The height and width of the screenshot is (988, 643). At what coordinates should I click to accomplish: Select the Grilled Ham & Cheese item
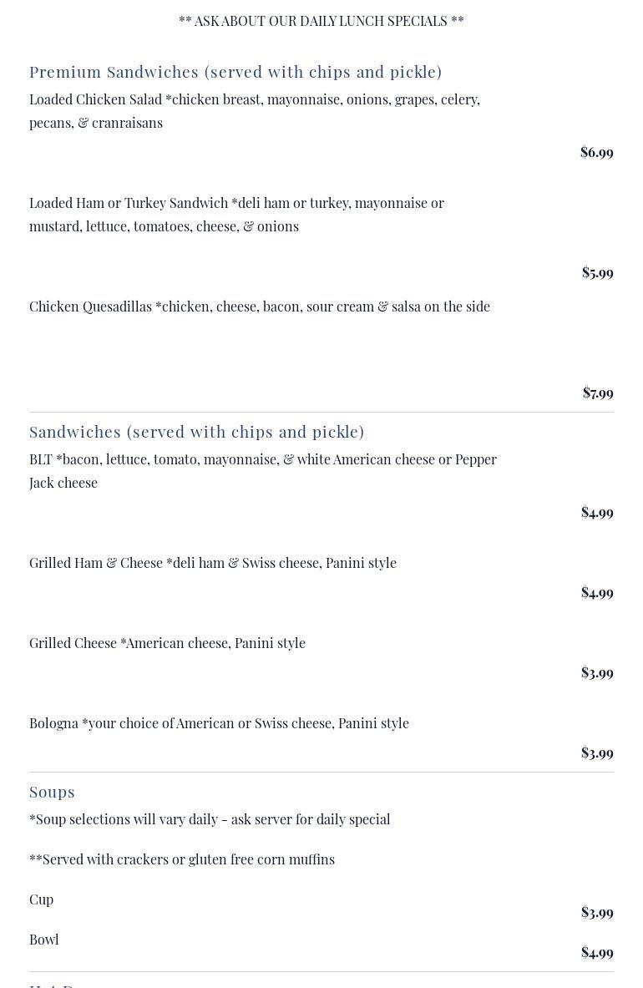pos(212,563)
